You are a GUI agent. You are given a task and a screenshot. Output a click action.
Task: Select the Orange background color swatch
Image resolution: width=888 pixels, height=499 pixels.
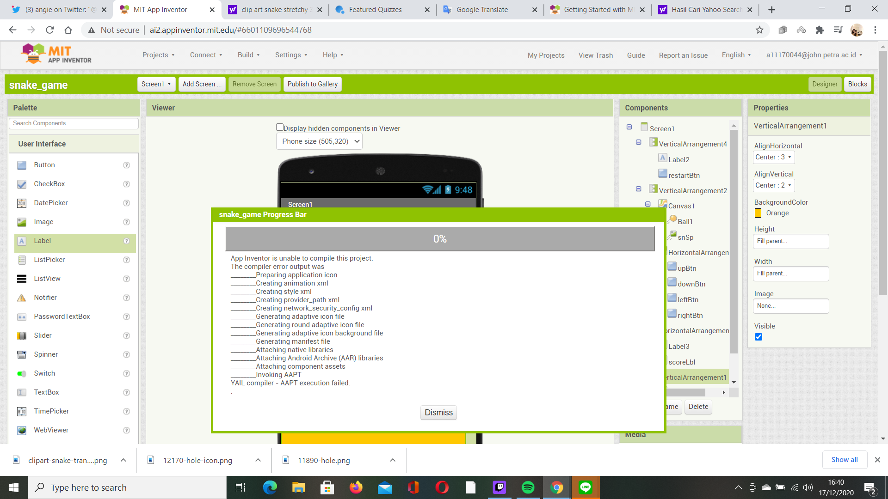[x=758, y=213]
